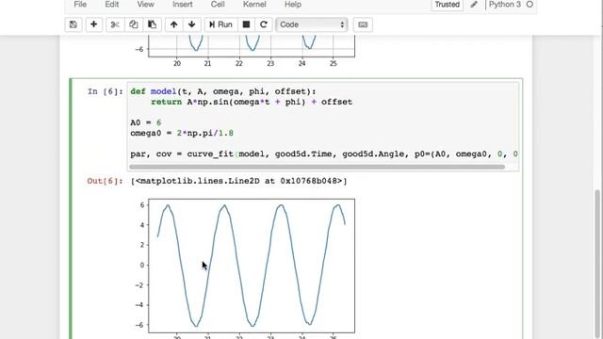
Task: Click the 'omega0 = 2*np.pi/1.8' code line
Action: point(182,133)
